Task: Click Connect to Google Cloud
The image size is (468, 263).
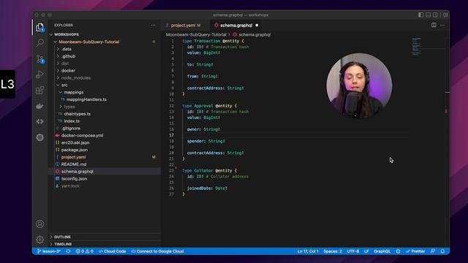Action: (x=157, y=251)
